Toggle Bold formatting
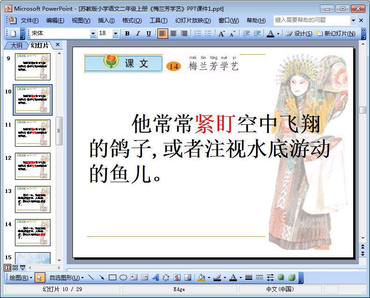 tap(127, 34)
